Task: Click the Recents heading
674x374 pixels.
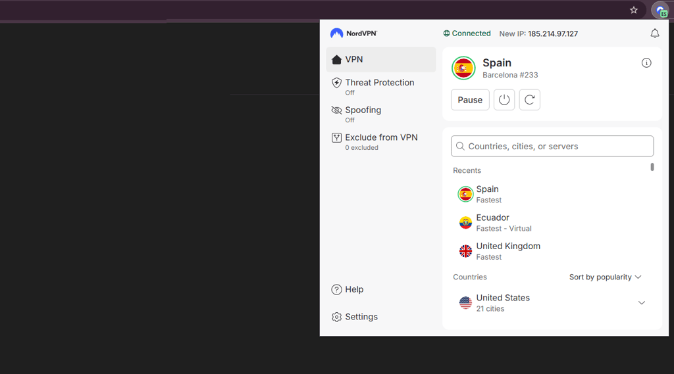Action: coord(467,170)
